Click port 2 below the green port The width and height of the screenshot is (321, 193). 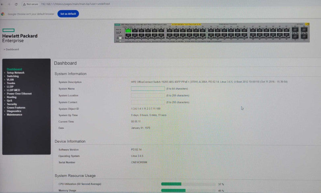128,36
